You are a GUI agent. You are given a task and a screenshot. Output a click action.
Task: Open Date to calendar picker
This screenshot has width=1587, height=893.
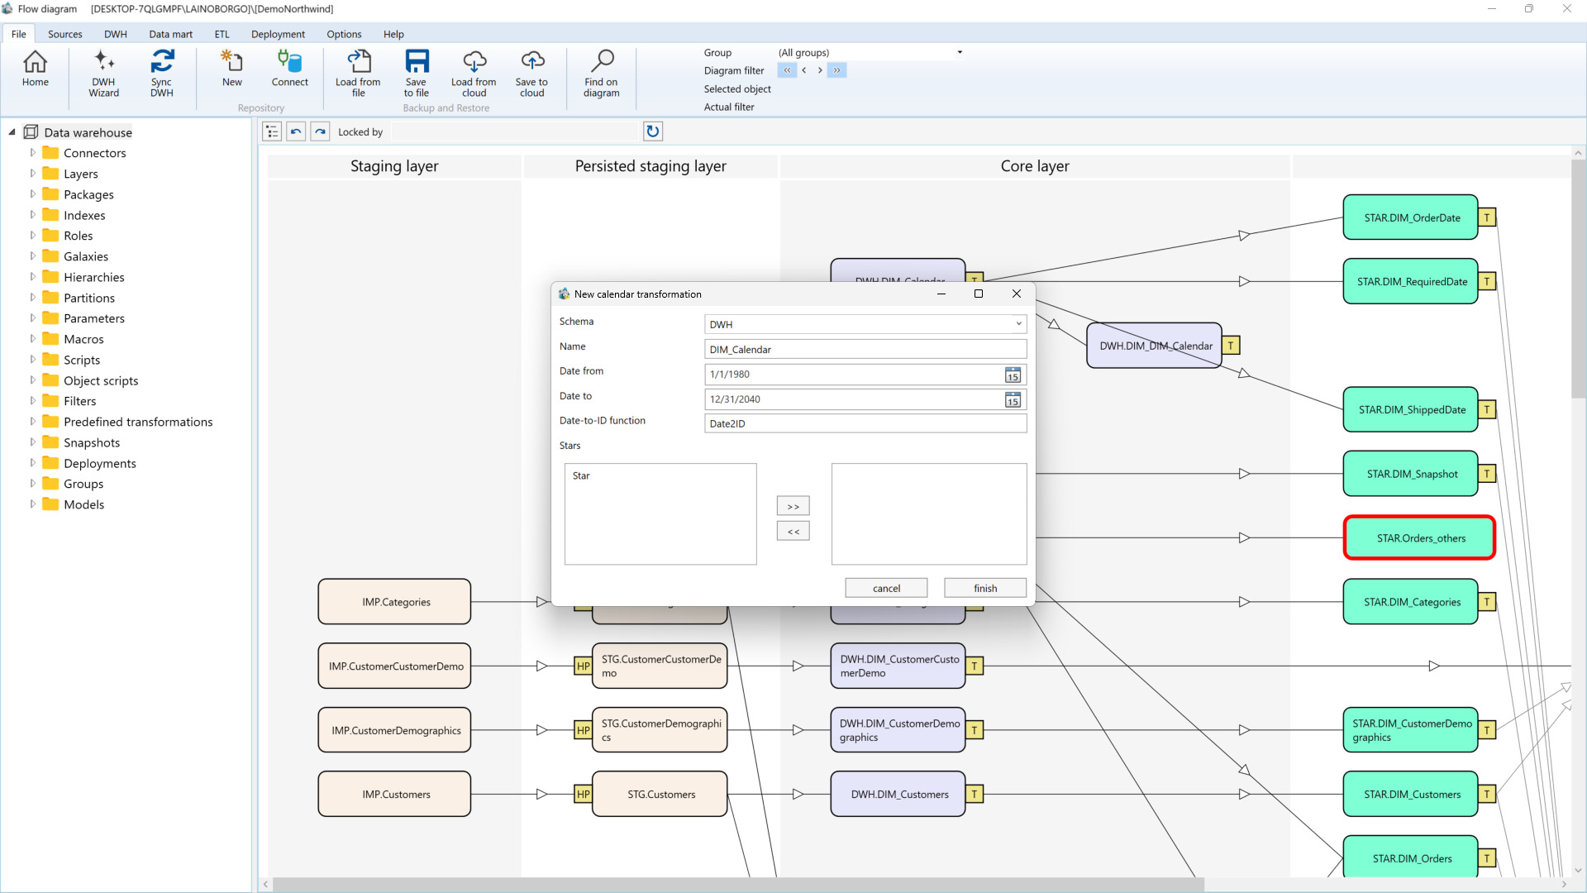(1013, 399)
